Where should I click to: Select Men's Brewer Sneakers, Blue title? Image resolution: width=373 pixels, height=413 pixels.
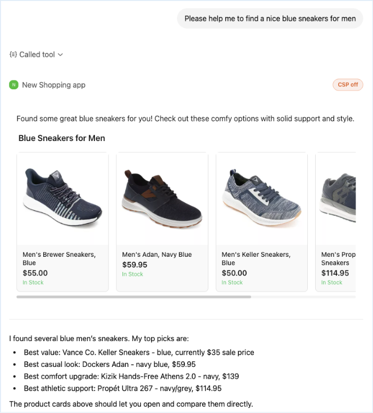point(59,258)
